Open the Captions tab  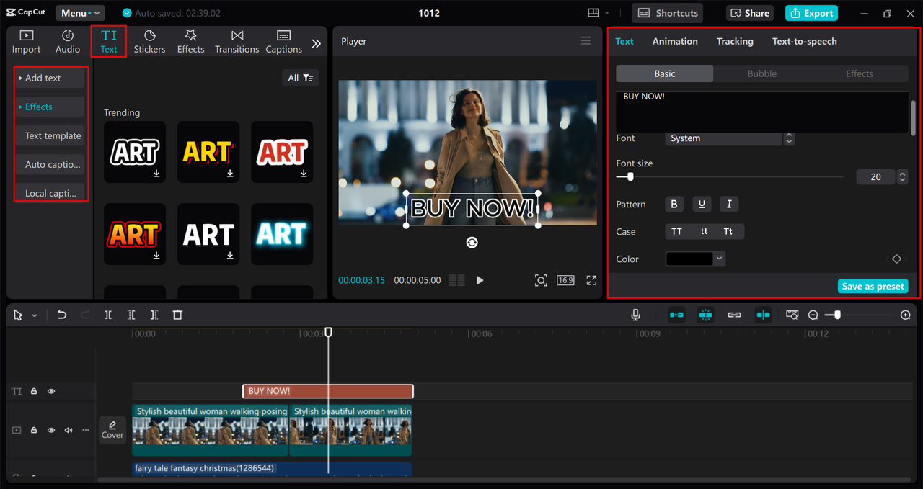pyautogui.click(x=283, y=42)
